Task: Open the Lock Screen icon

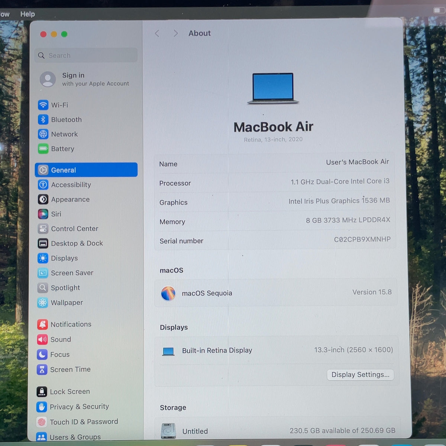Action: 42,391
